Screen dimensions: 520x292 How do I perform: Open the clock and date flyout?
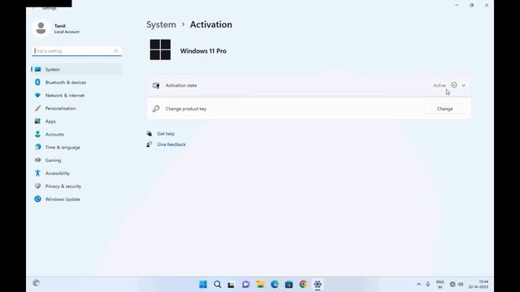pos(479,285)
